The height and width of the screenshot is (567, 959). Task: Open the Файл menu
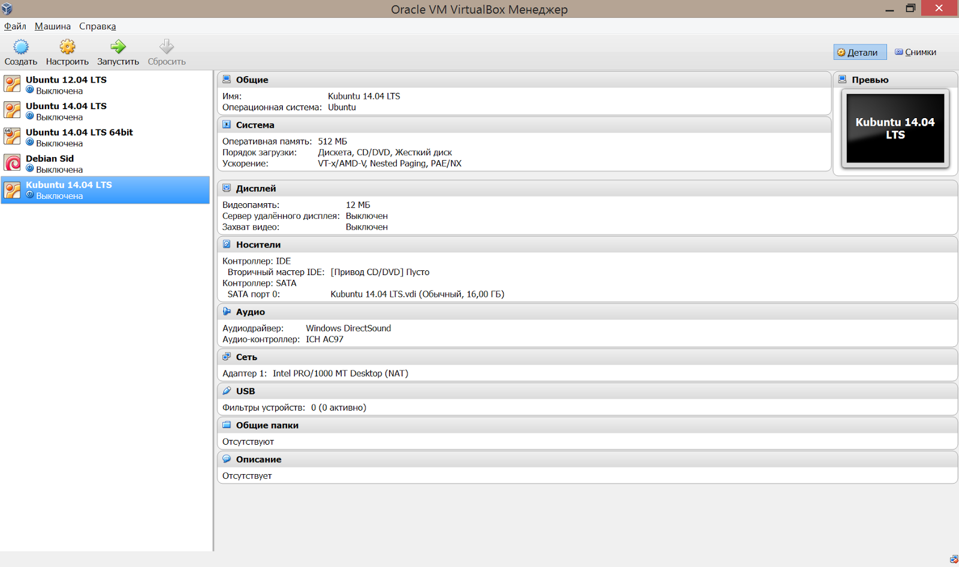click(15, 26)
